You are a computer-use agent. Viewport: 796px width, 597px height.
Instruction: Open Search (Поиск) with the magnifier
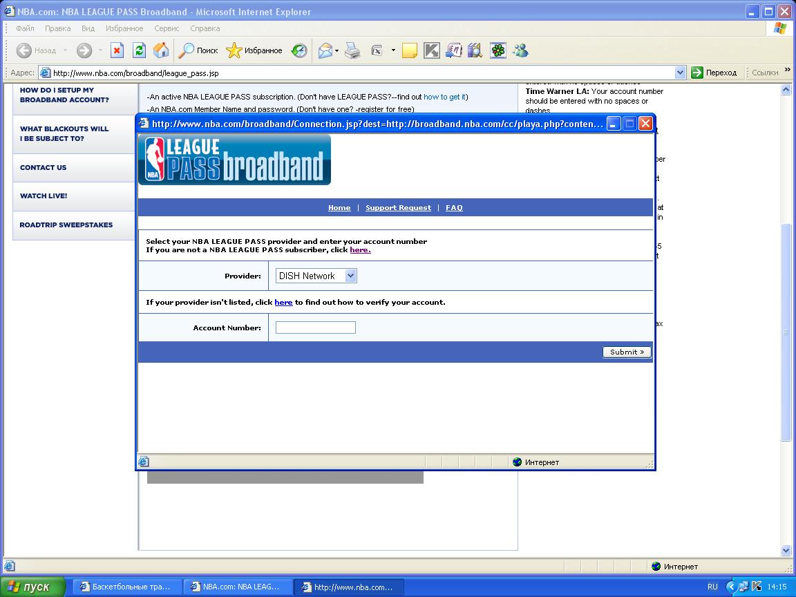coord(198,50)
